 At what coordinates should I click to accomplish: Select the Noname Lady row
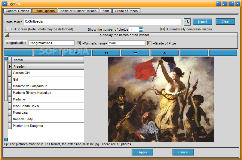[x=48, y=119]
